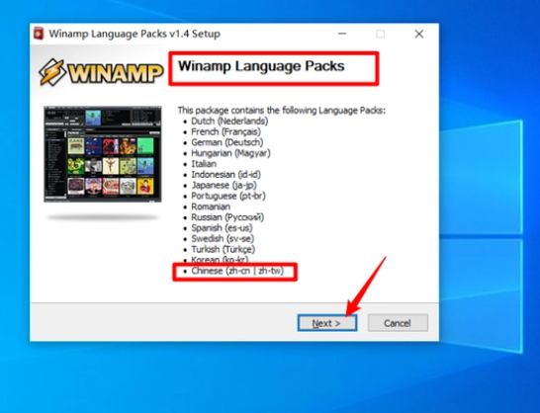Click the Swedish (sv-se) list entry

coord(223,238)
